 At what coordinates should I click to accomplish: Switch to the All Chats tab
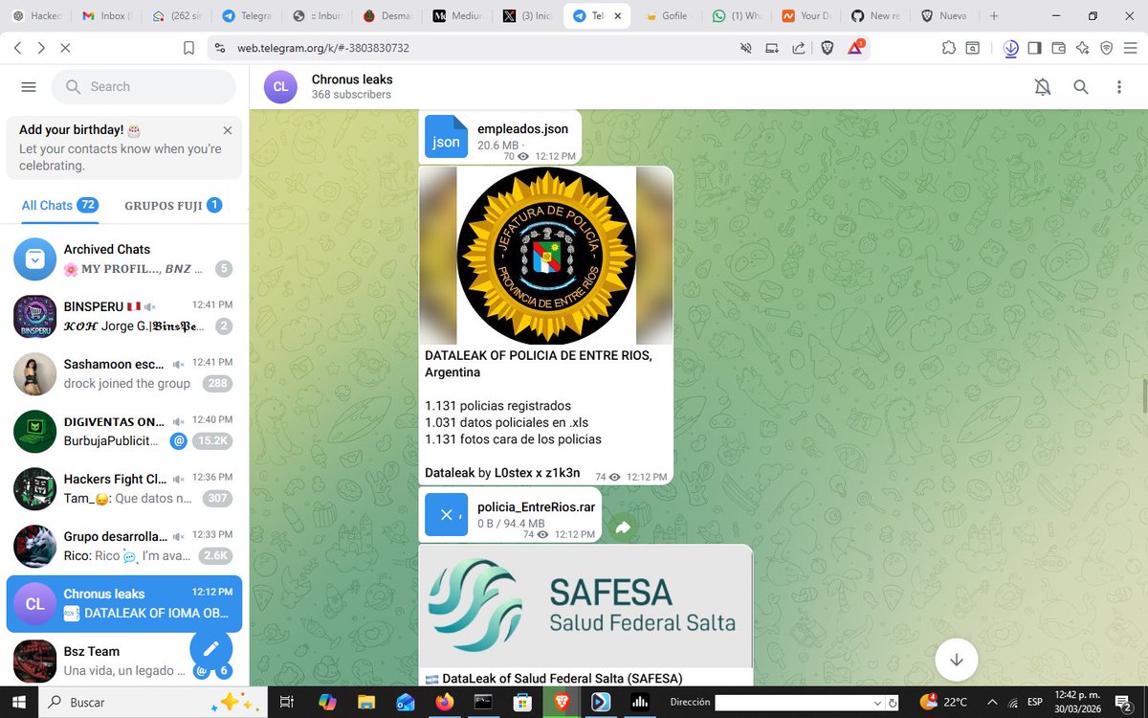tap(59, 205)
